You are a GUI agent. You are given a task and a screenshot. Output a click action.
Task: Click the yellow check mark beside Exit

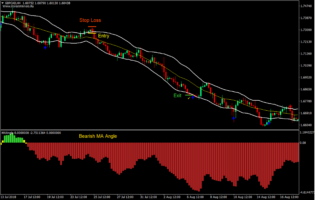tap(189, 98)
